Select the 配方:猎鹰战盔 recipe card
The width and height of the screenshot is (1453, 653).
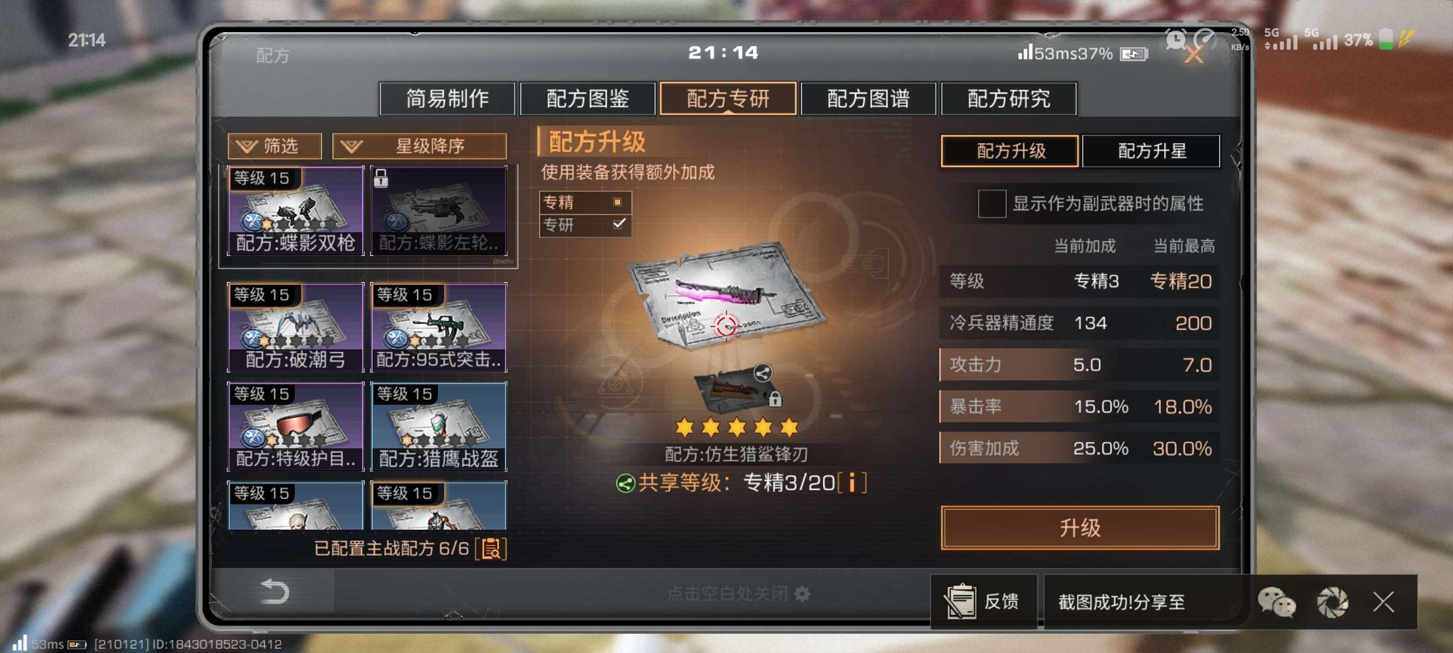pos(438,427)
